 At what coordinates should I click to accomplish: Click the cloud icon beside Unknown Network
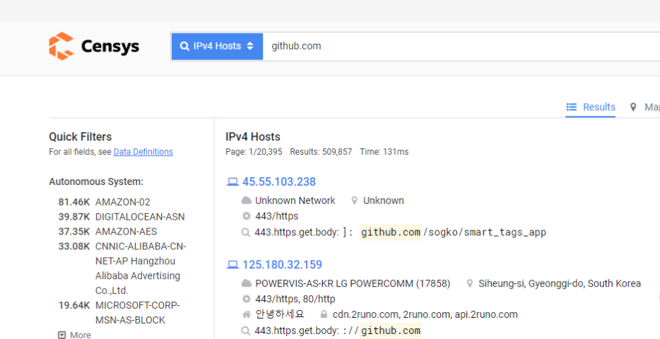[246, 201]
